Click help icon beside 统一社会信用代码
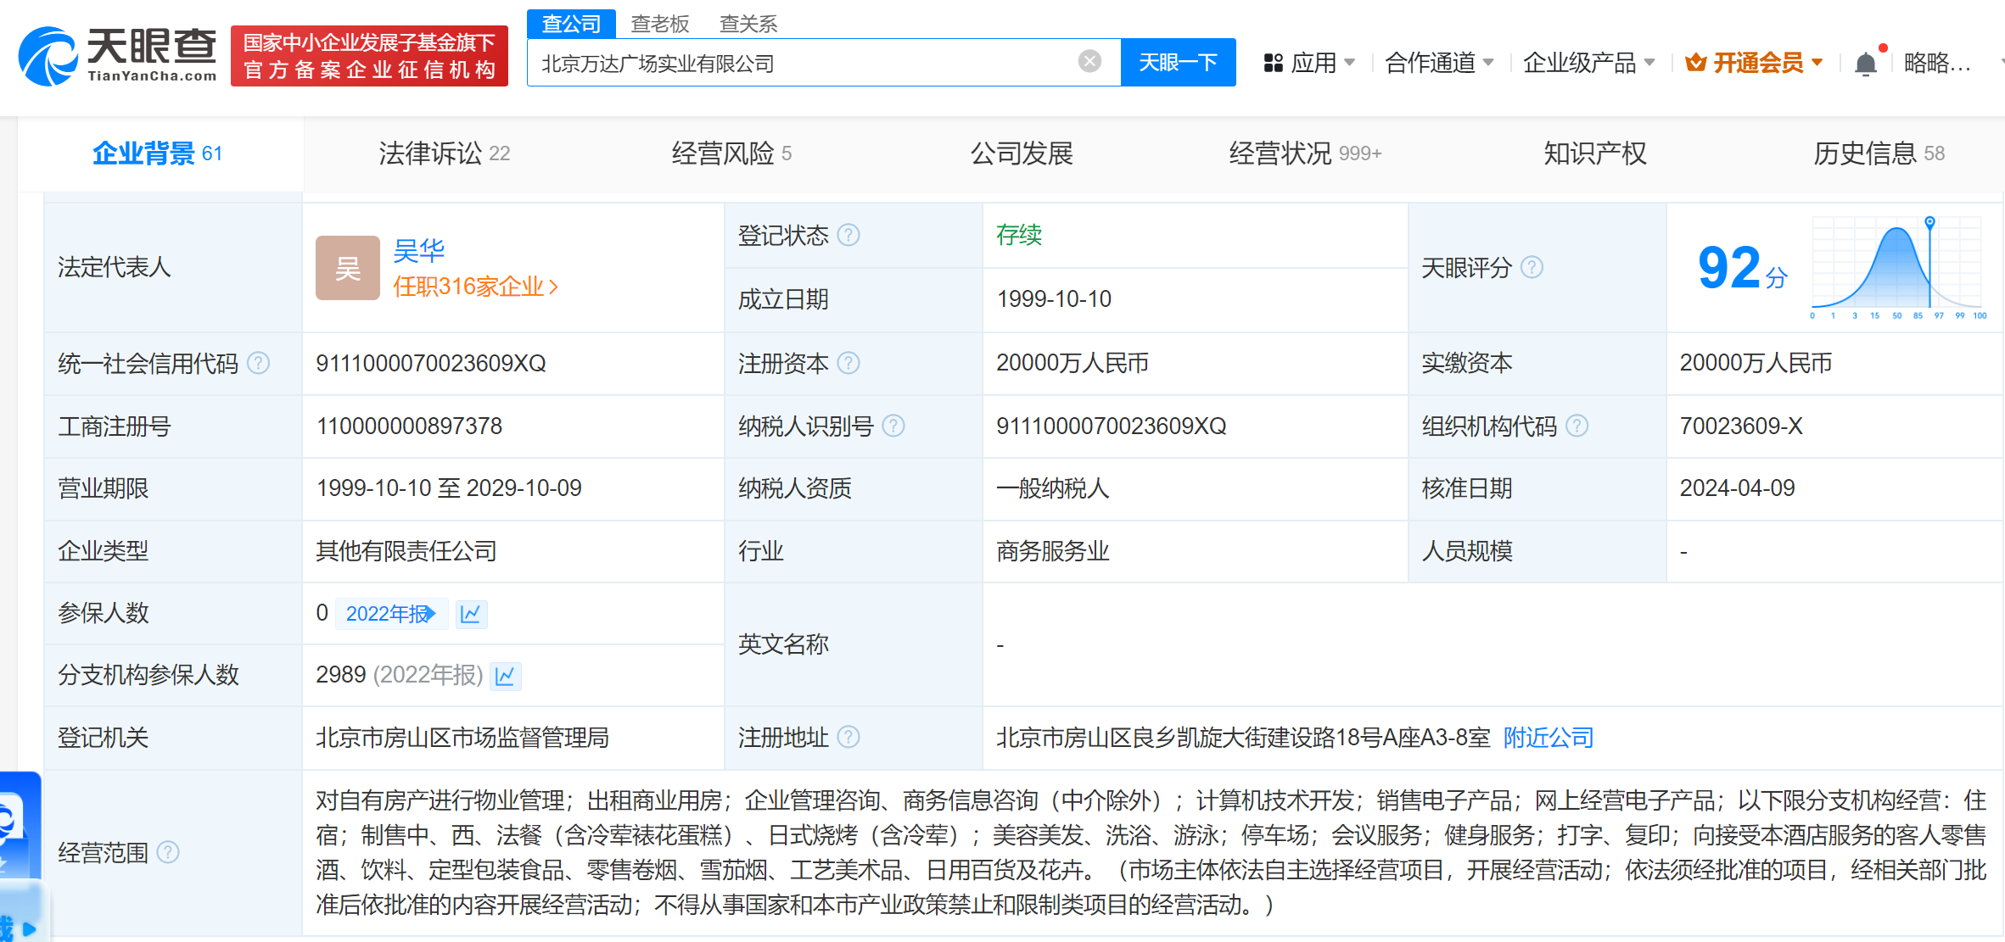The width and height of the screenshot is (2005, 942). pyautogui.click(x=258, y=364)
